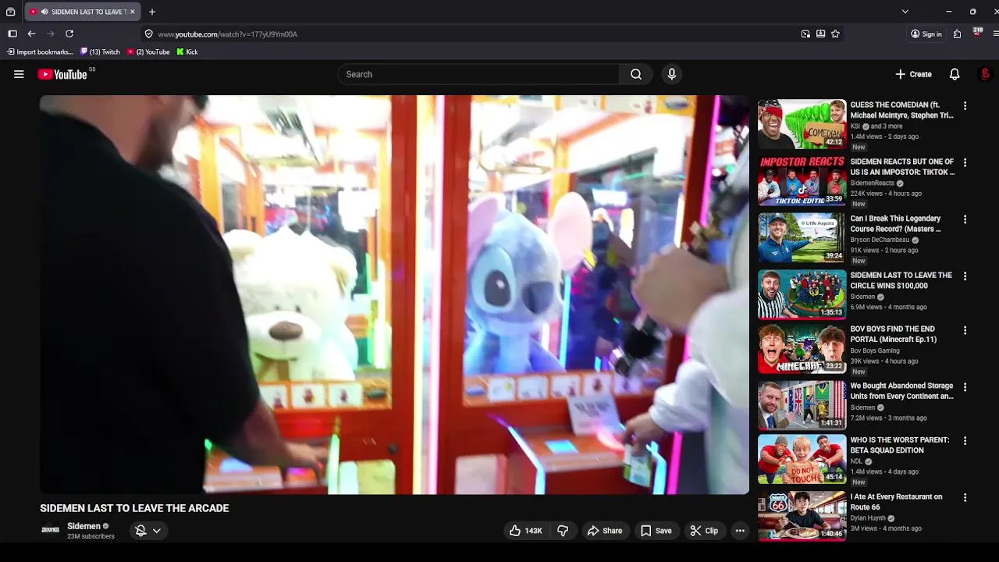Screen dimensions: 999x562
Task: Open the YouTube guide hamburger menu
Action: [x=19, y=74]
